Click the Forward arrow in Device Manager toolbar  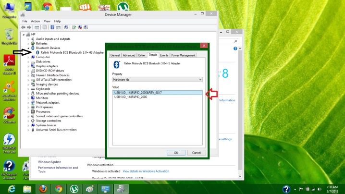(29, 27)
